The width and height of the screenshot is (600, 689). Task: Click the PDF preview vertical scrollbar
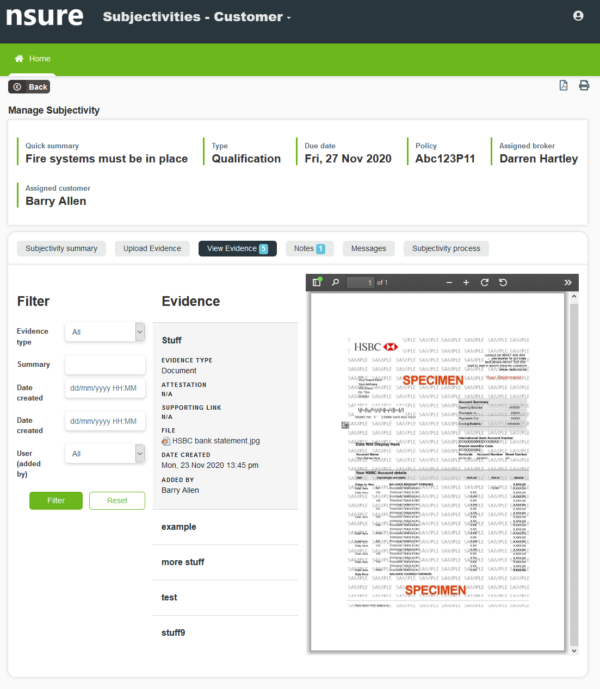click(574, 467)
